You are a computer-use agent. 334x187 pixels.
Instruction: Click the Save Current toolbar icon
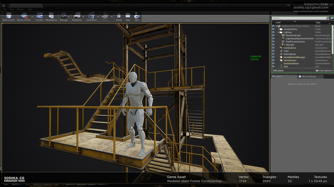tap(9, 16)
